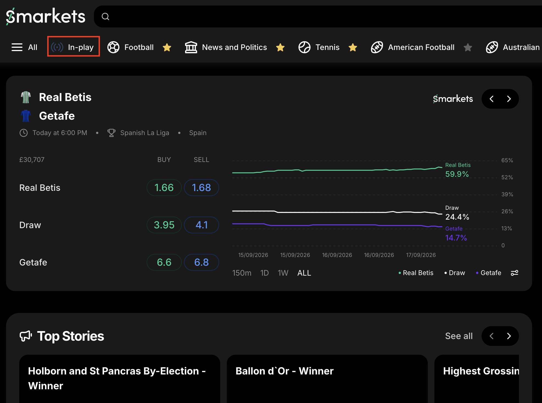Open the American Football category
The width and height of the screenshot is (542, 403).
pyautogui.click(x=421, y=47)
